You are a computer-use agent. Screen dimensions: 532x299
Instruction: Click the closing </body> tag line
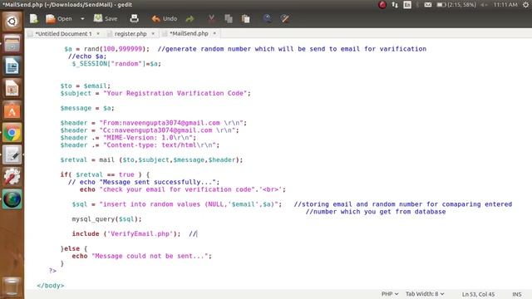click(50, 286)
